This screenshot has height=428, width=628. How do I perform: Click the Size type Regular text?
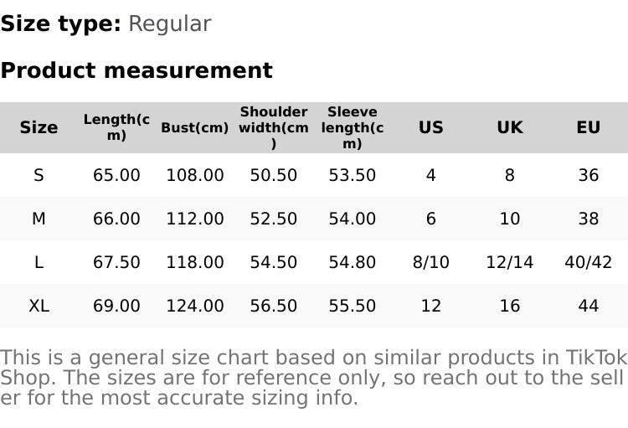169,23
